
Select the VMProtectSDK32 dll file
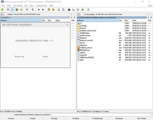115,58
